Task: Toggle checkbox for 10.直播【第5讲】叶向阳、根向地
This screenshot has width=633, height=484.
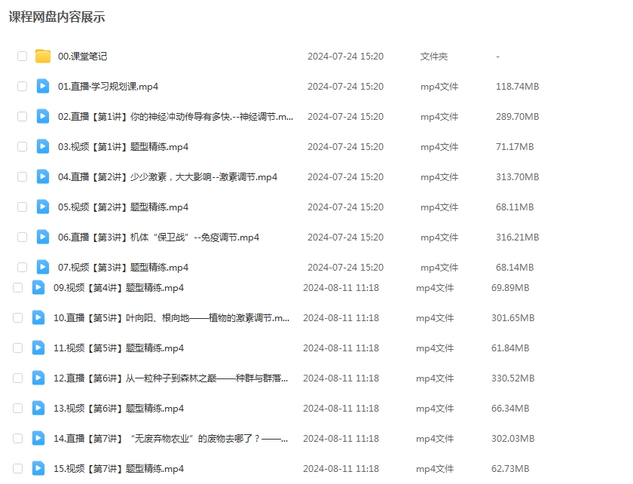Action: point(17,318)
